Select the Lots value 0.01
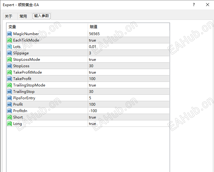 tap(93, 47)
